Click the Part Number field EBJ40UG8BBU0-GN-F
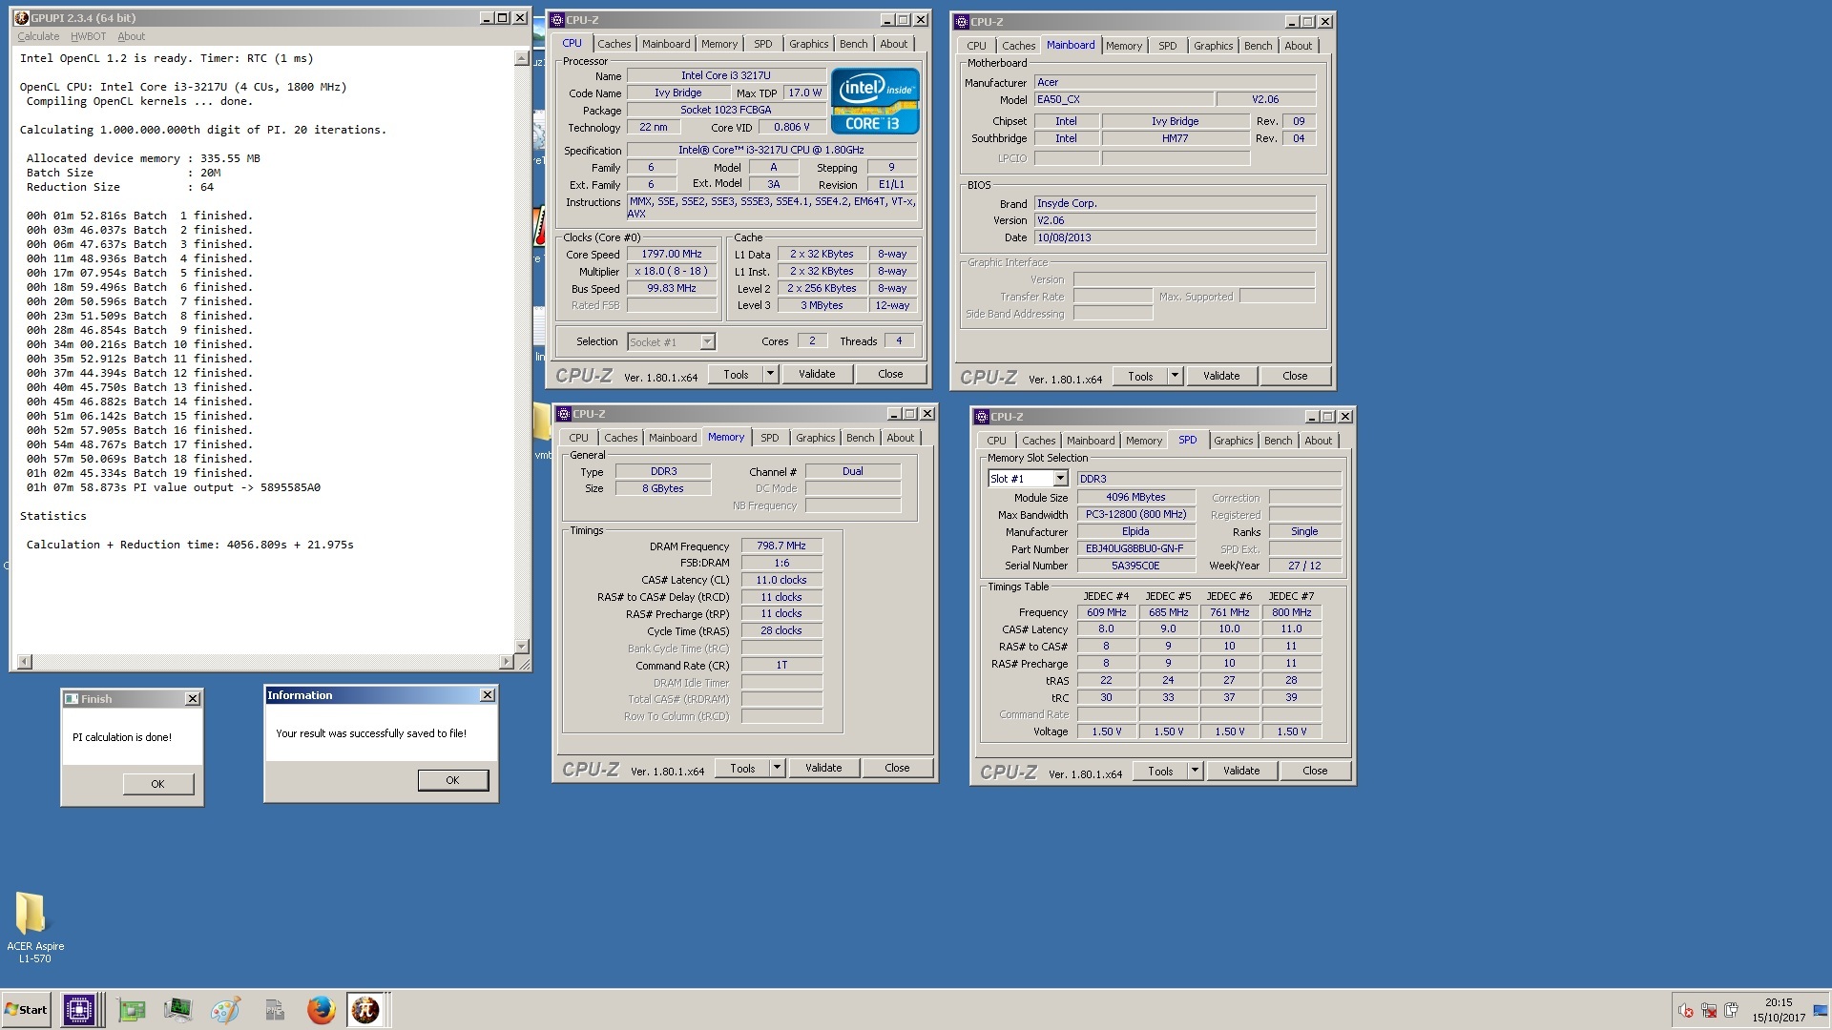This screenshot has width=1832, height=1030. [x=1135, y=549]
